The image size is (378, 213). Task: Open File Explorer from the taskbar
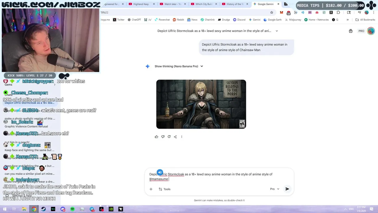click(24, 209)
